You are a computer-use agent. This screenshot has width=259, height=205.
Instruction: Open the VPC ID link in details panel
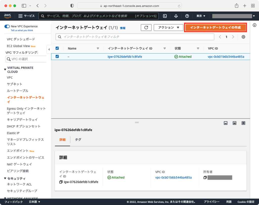coord(174,177)
